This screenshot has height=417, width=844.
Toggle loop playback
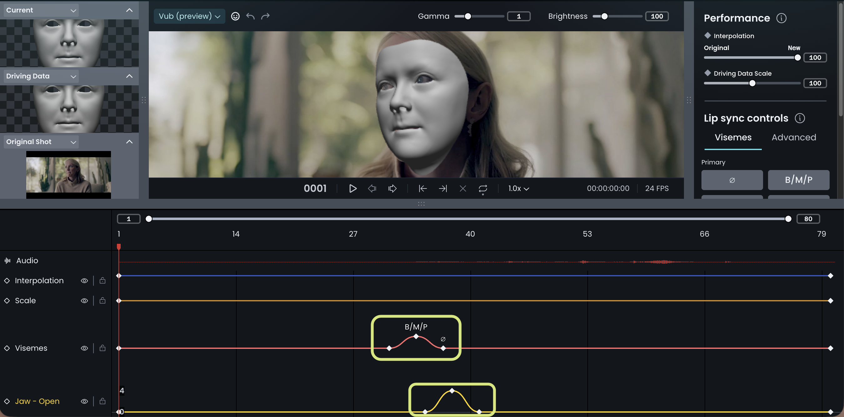click(483, 189)
